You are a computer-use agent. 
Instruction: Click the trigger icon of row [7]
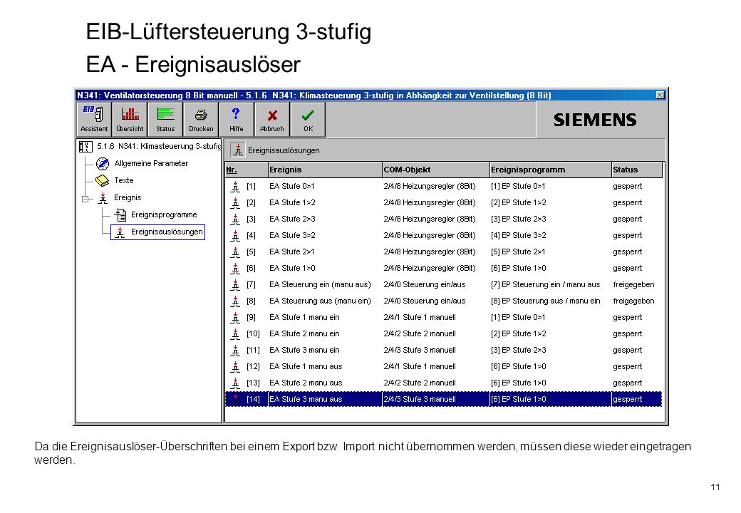[x=235, y=285]
